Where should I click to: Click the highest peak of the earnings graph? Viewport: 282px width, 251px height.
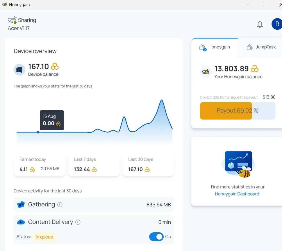(x=162, y=100)
